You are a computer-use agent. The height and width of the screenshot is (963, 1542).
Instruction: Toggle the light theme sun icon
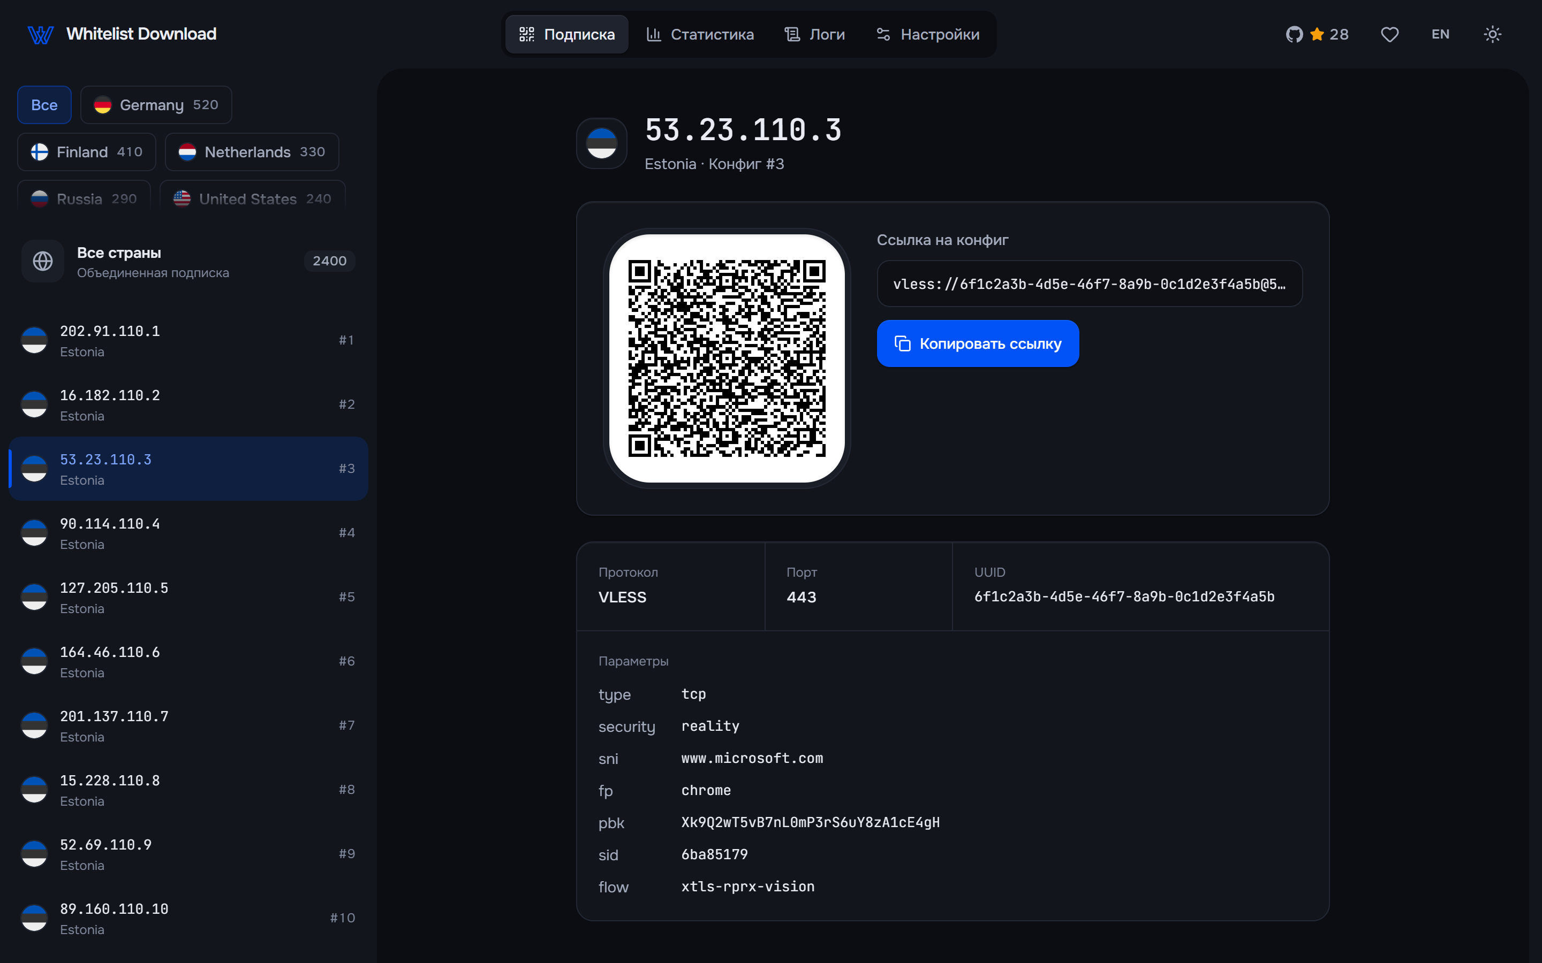[1492, 34]
